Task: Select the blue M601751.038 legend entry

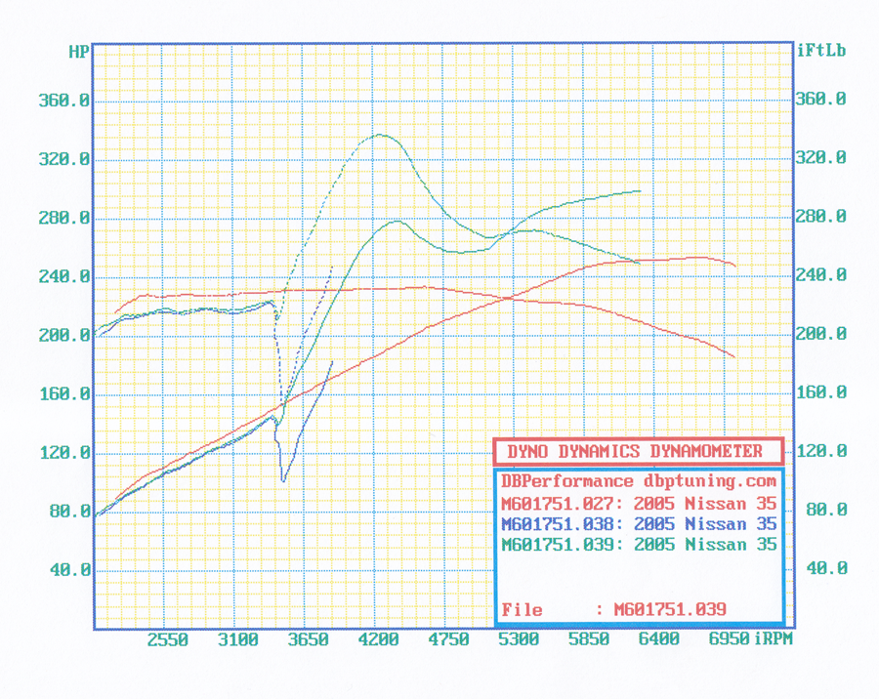Action: [639, 524]
